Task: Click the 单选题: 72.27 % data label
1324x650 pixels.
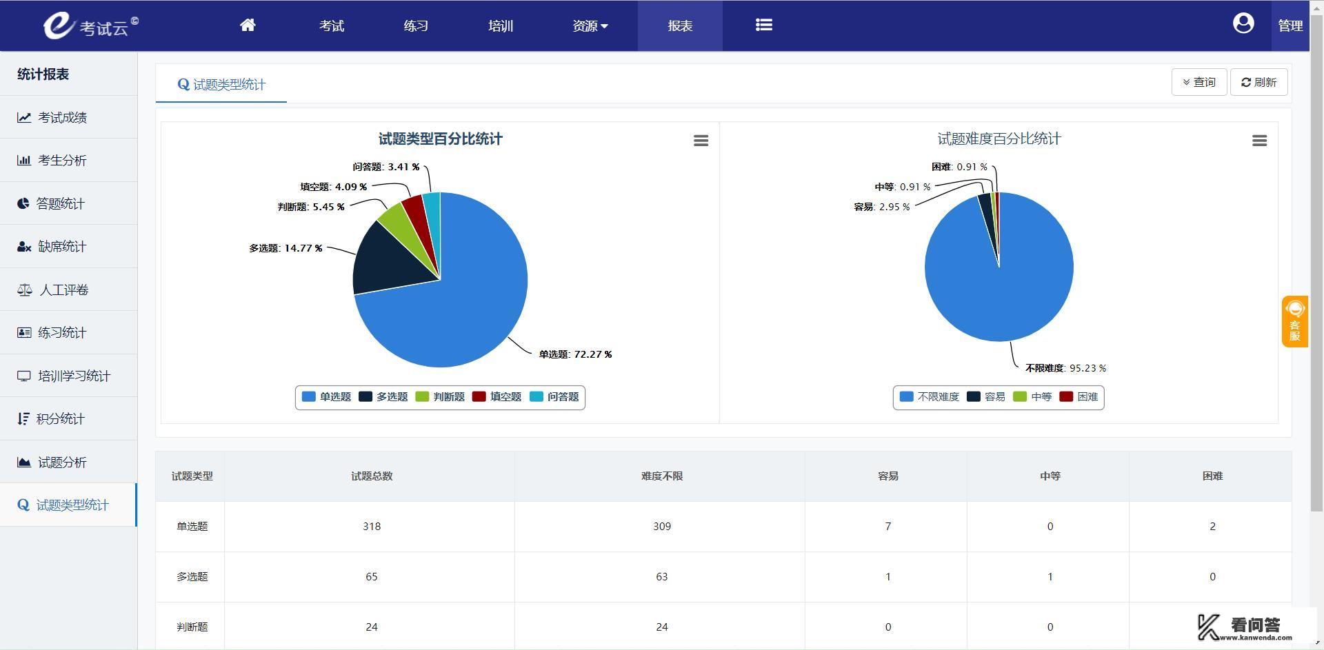Action: coord(575,354)
